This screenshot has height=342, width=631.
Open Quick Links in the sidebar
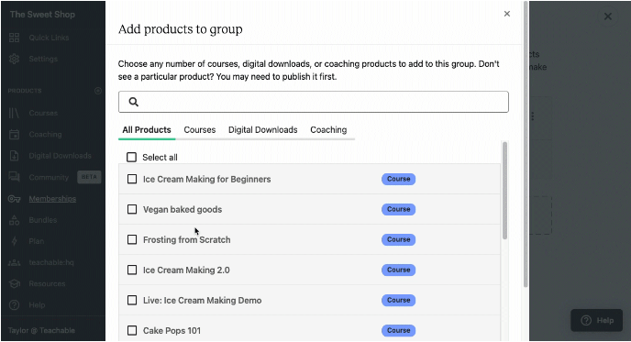[49, 38]
